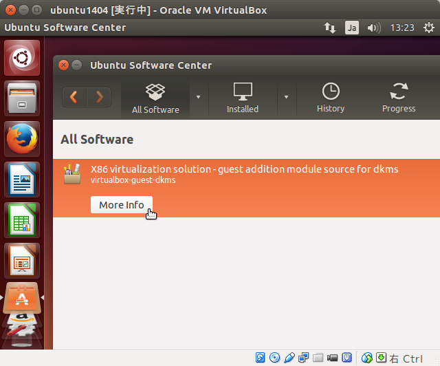Open the History view
440x366 pixels.
[331, 98]
